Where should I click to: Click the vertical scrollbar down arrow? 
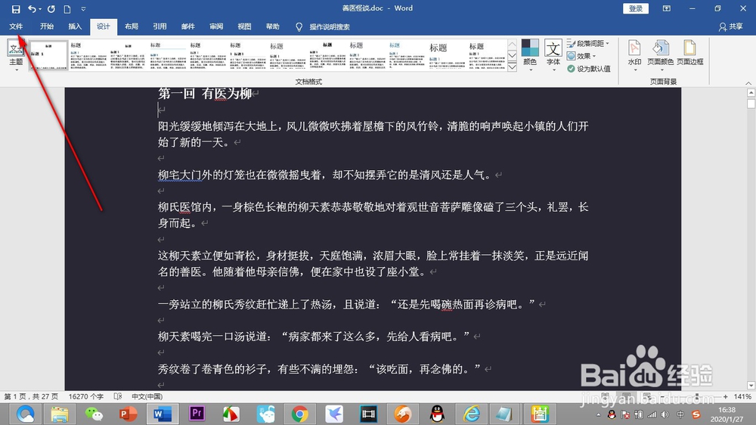click(x=751, y=386)
